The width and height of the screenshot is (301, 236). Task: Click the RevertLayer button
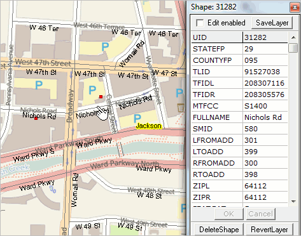[269, 230]
